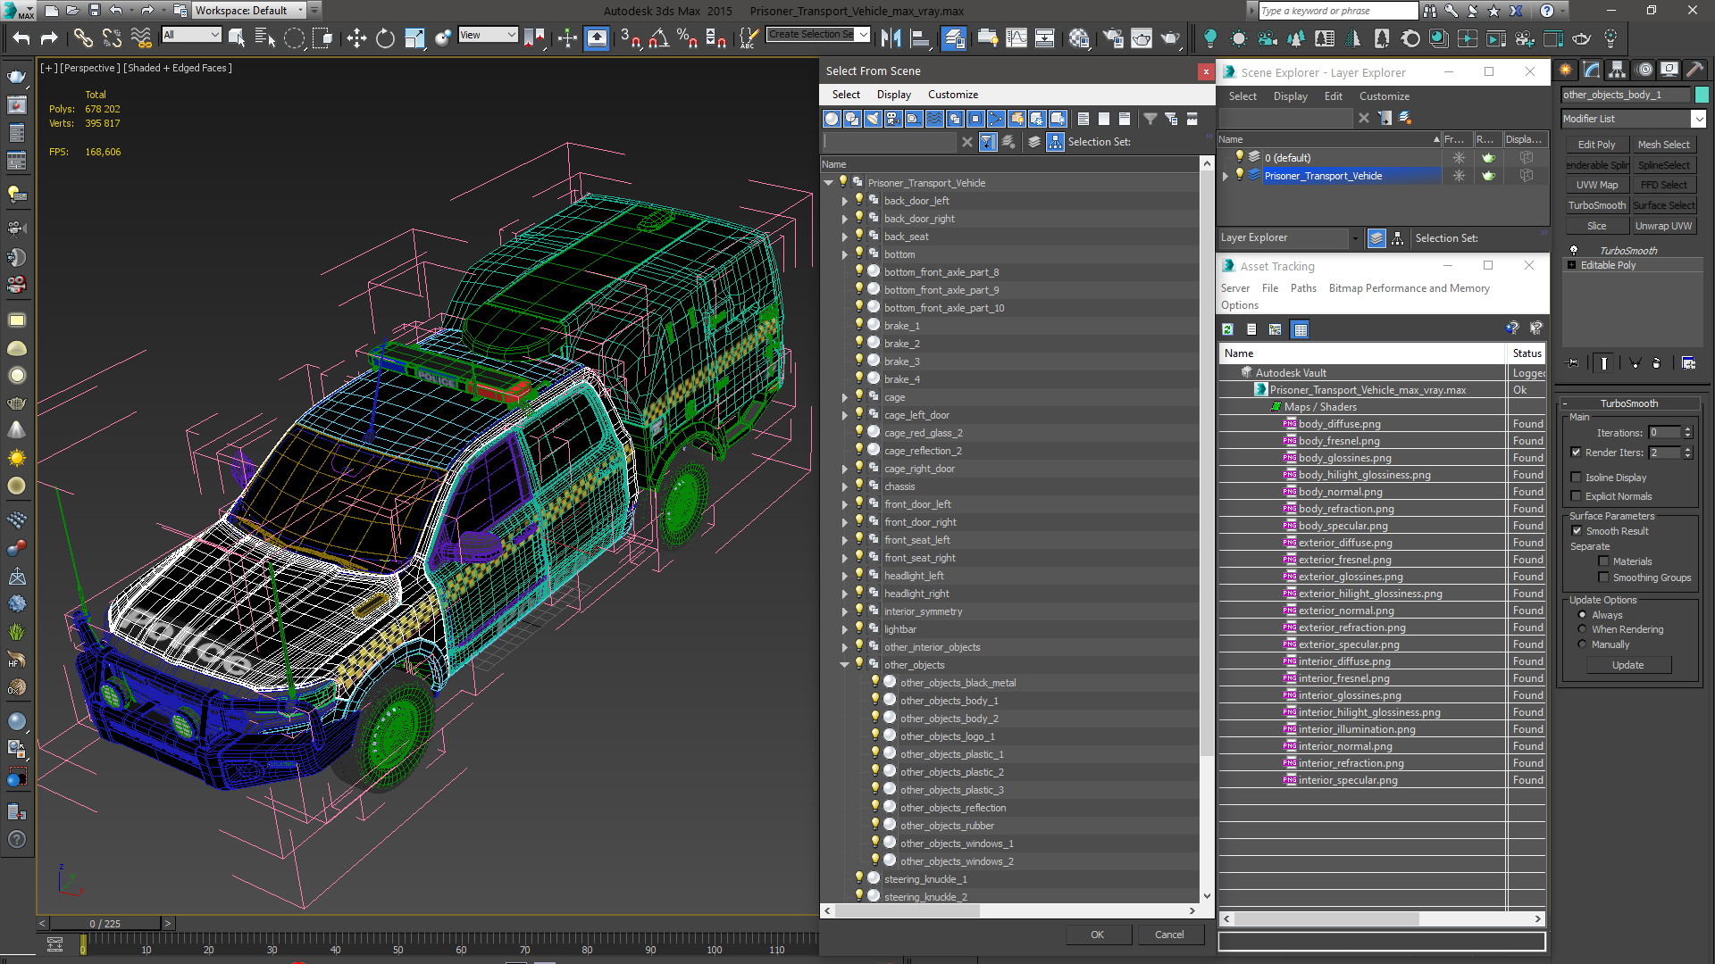Click the Mirror tool icon
The height and width of the screenshot is (964, 1715).
point(891,37)
